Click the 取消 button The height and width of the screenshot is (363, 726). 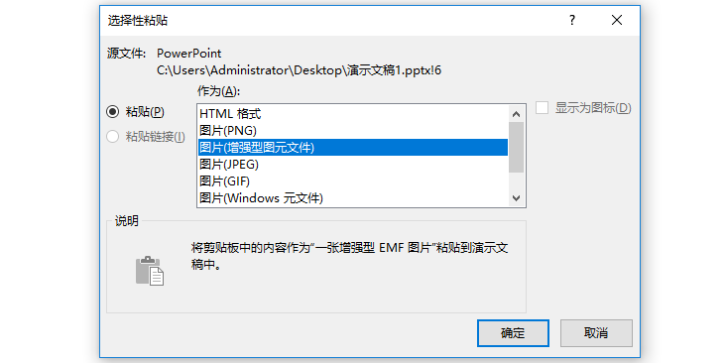pos(596,333)
